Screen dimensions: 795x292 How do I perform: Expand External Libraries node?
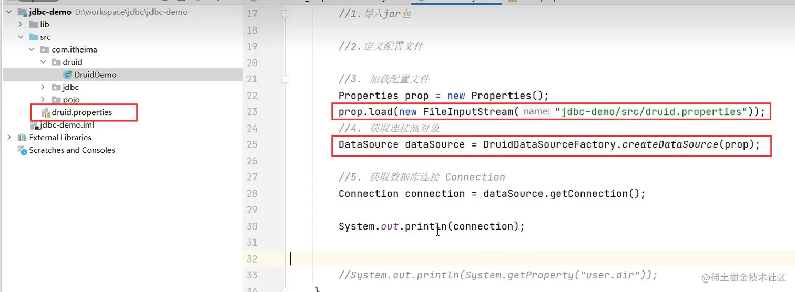(9, 138)
